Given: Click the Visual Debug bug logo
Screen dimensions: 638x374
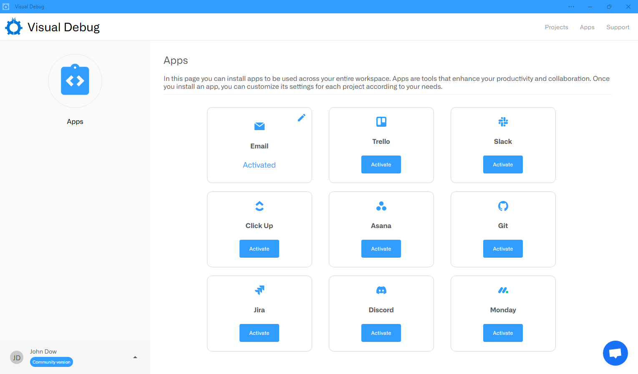Looking at the screenshot, I should [14, 27].
